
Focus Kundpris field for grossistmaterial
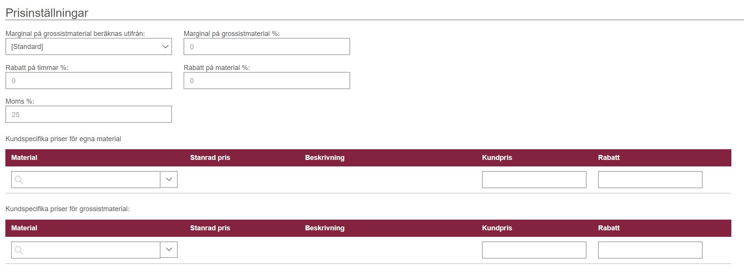point(534,250)
